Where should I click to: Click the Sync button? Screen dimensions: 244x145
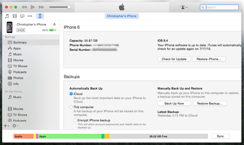[x=220, y=136]
